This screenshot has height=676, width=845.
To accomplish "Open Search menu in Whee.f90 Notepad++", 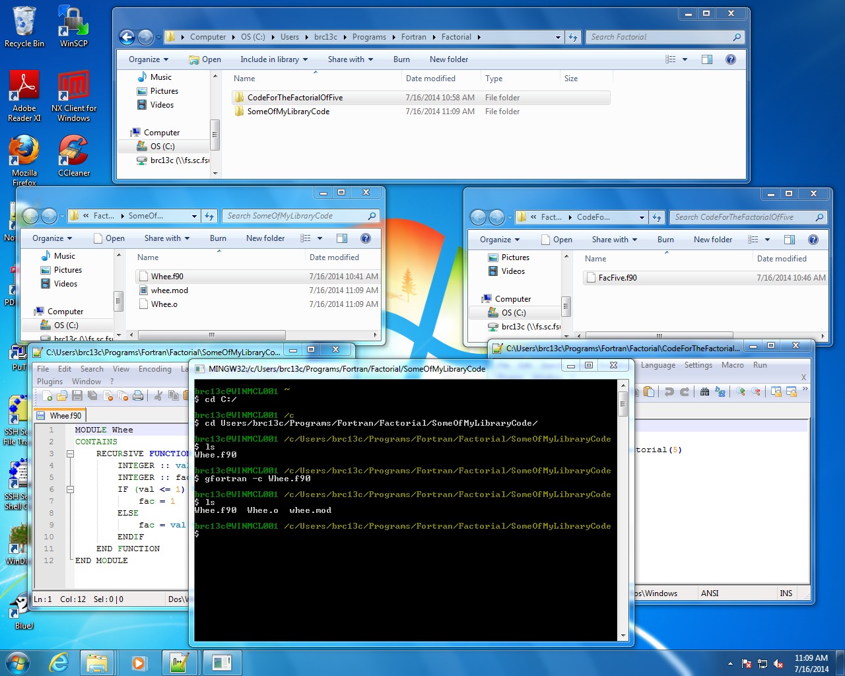I will [x=92, y=369].
